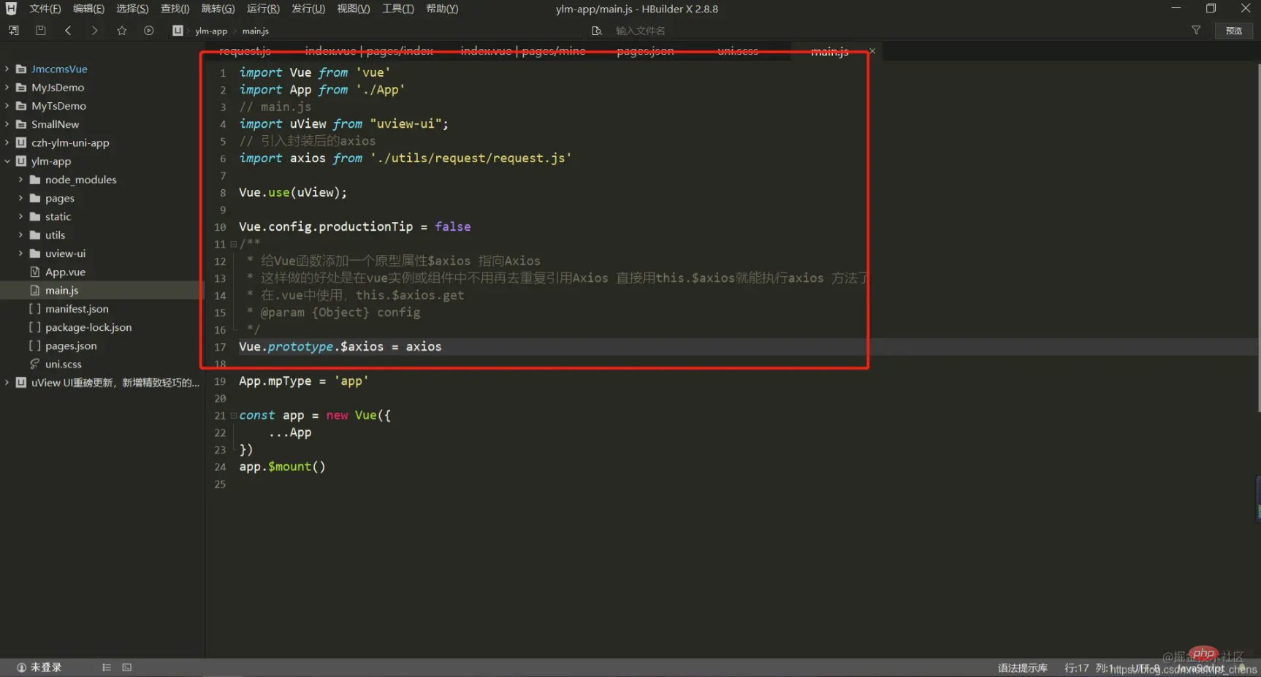
Task: Click 语法提示库 in the status bar
Action: pos(1023,668)
